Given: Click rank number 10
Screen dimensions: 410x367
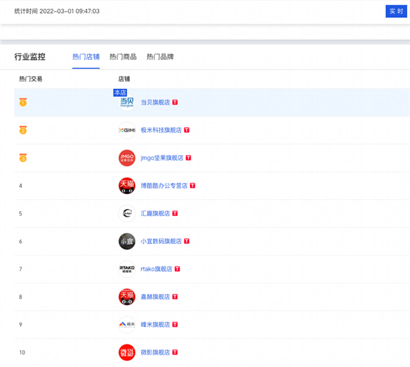Looking at the screenshot, I should [23, 353].
